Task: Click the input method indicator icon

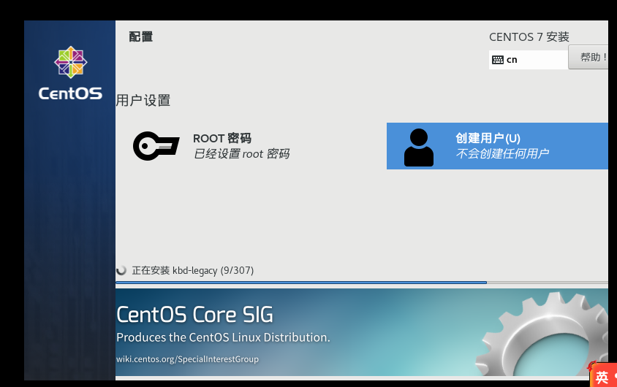Action: pos(603,375)
